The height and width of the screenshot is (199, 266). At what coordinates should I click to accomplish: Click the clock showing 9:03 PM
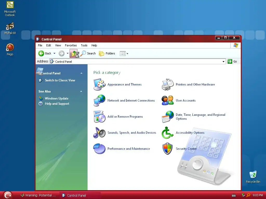pos(257,195)
